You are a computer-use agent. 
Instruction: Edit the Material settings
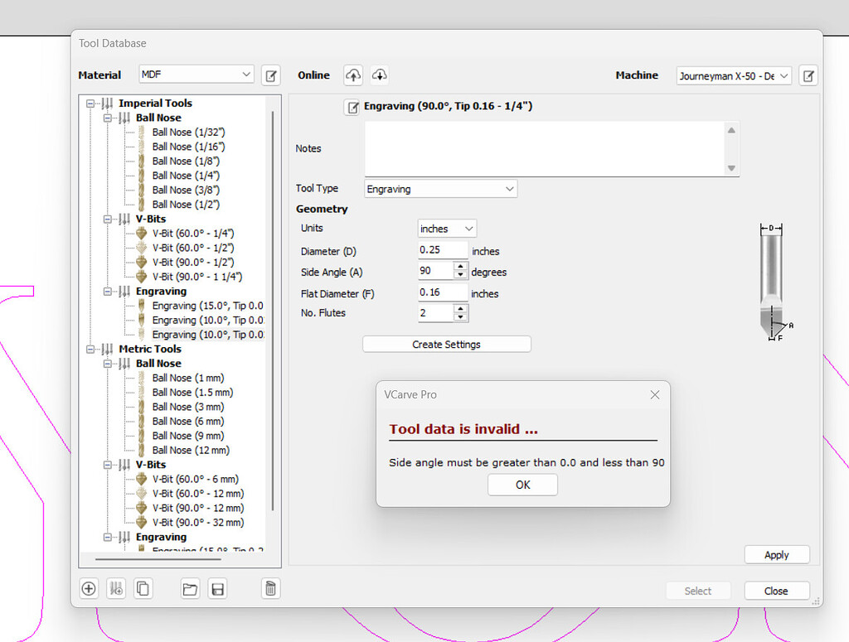(270, 75)
